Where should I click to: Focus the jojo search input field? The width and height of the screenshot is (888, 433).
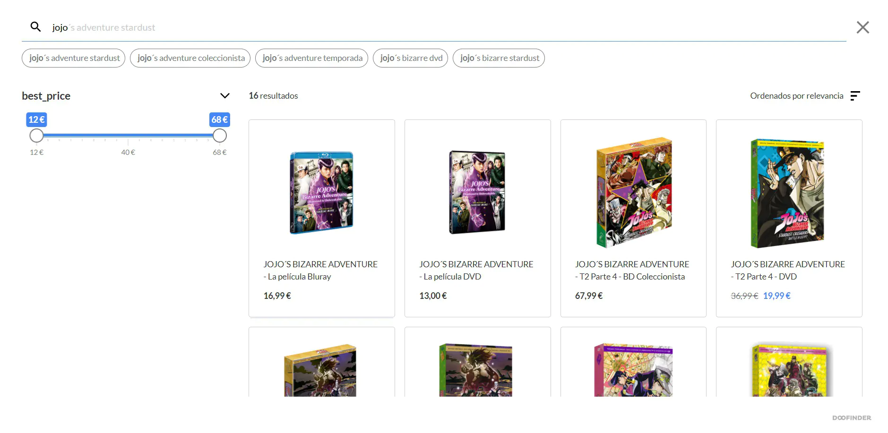(x=434, y=27)
